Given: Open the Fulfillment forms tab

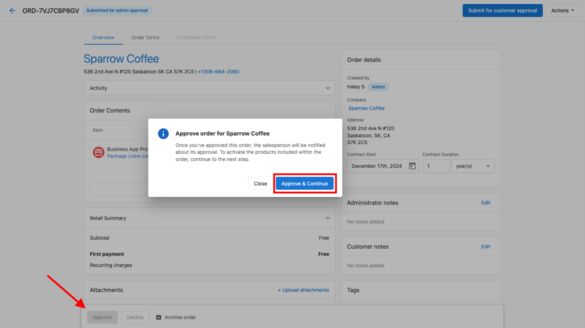Looking at the screenshot, I should [196, 37].
